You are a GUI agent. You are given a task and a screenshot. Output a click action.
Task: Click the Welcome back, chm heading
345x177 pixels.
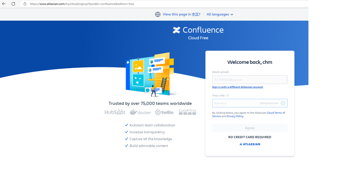(x=250, y=62)
